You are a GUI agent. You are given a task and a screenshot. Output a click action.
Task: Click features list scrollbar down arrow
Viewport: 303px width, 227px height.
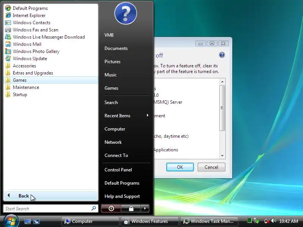[x=222, y=155]
